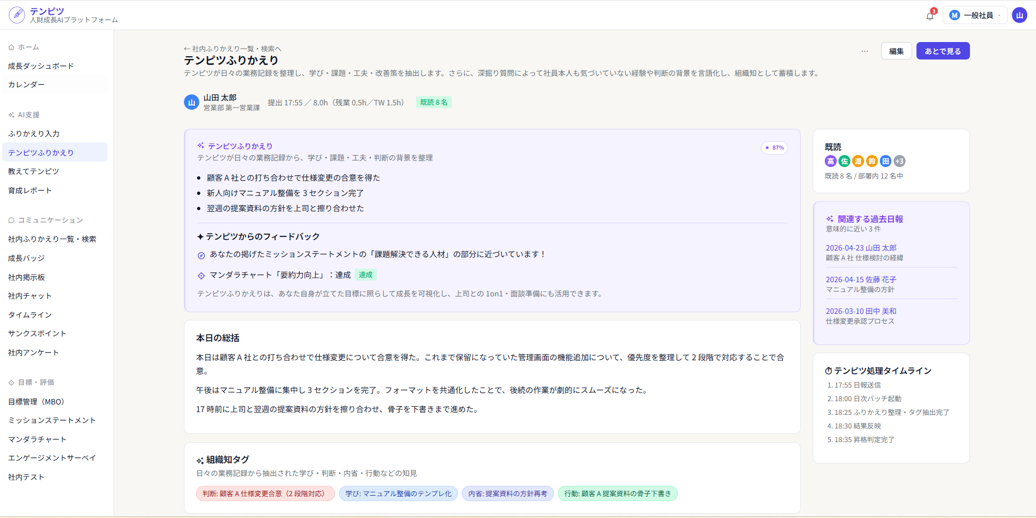Viewport: 1036px width, 518px height.
Task: Open the 一般社員 role dropdown
Action: [975, 15]
